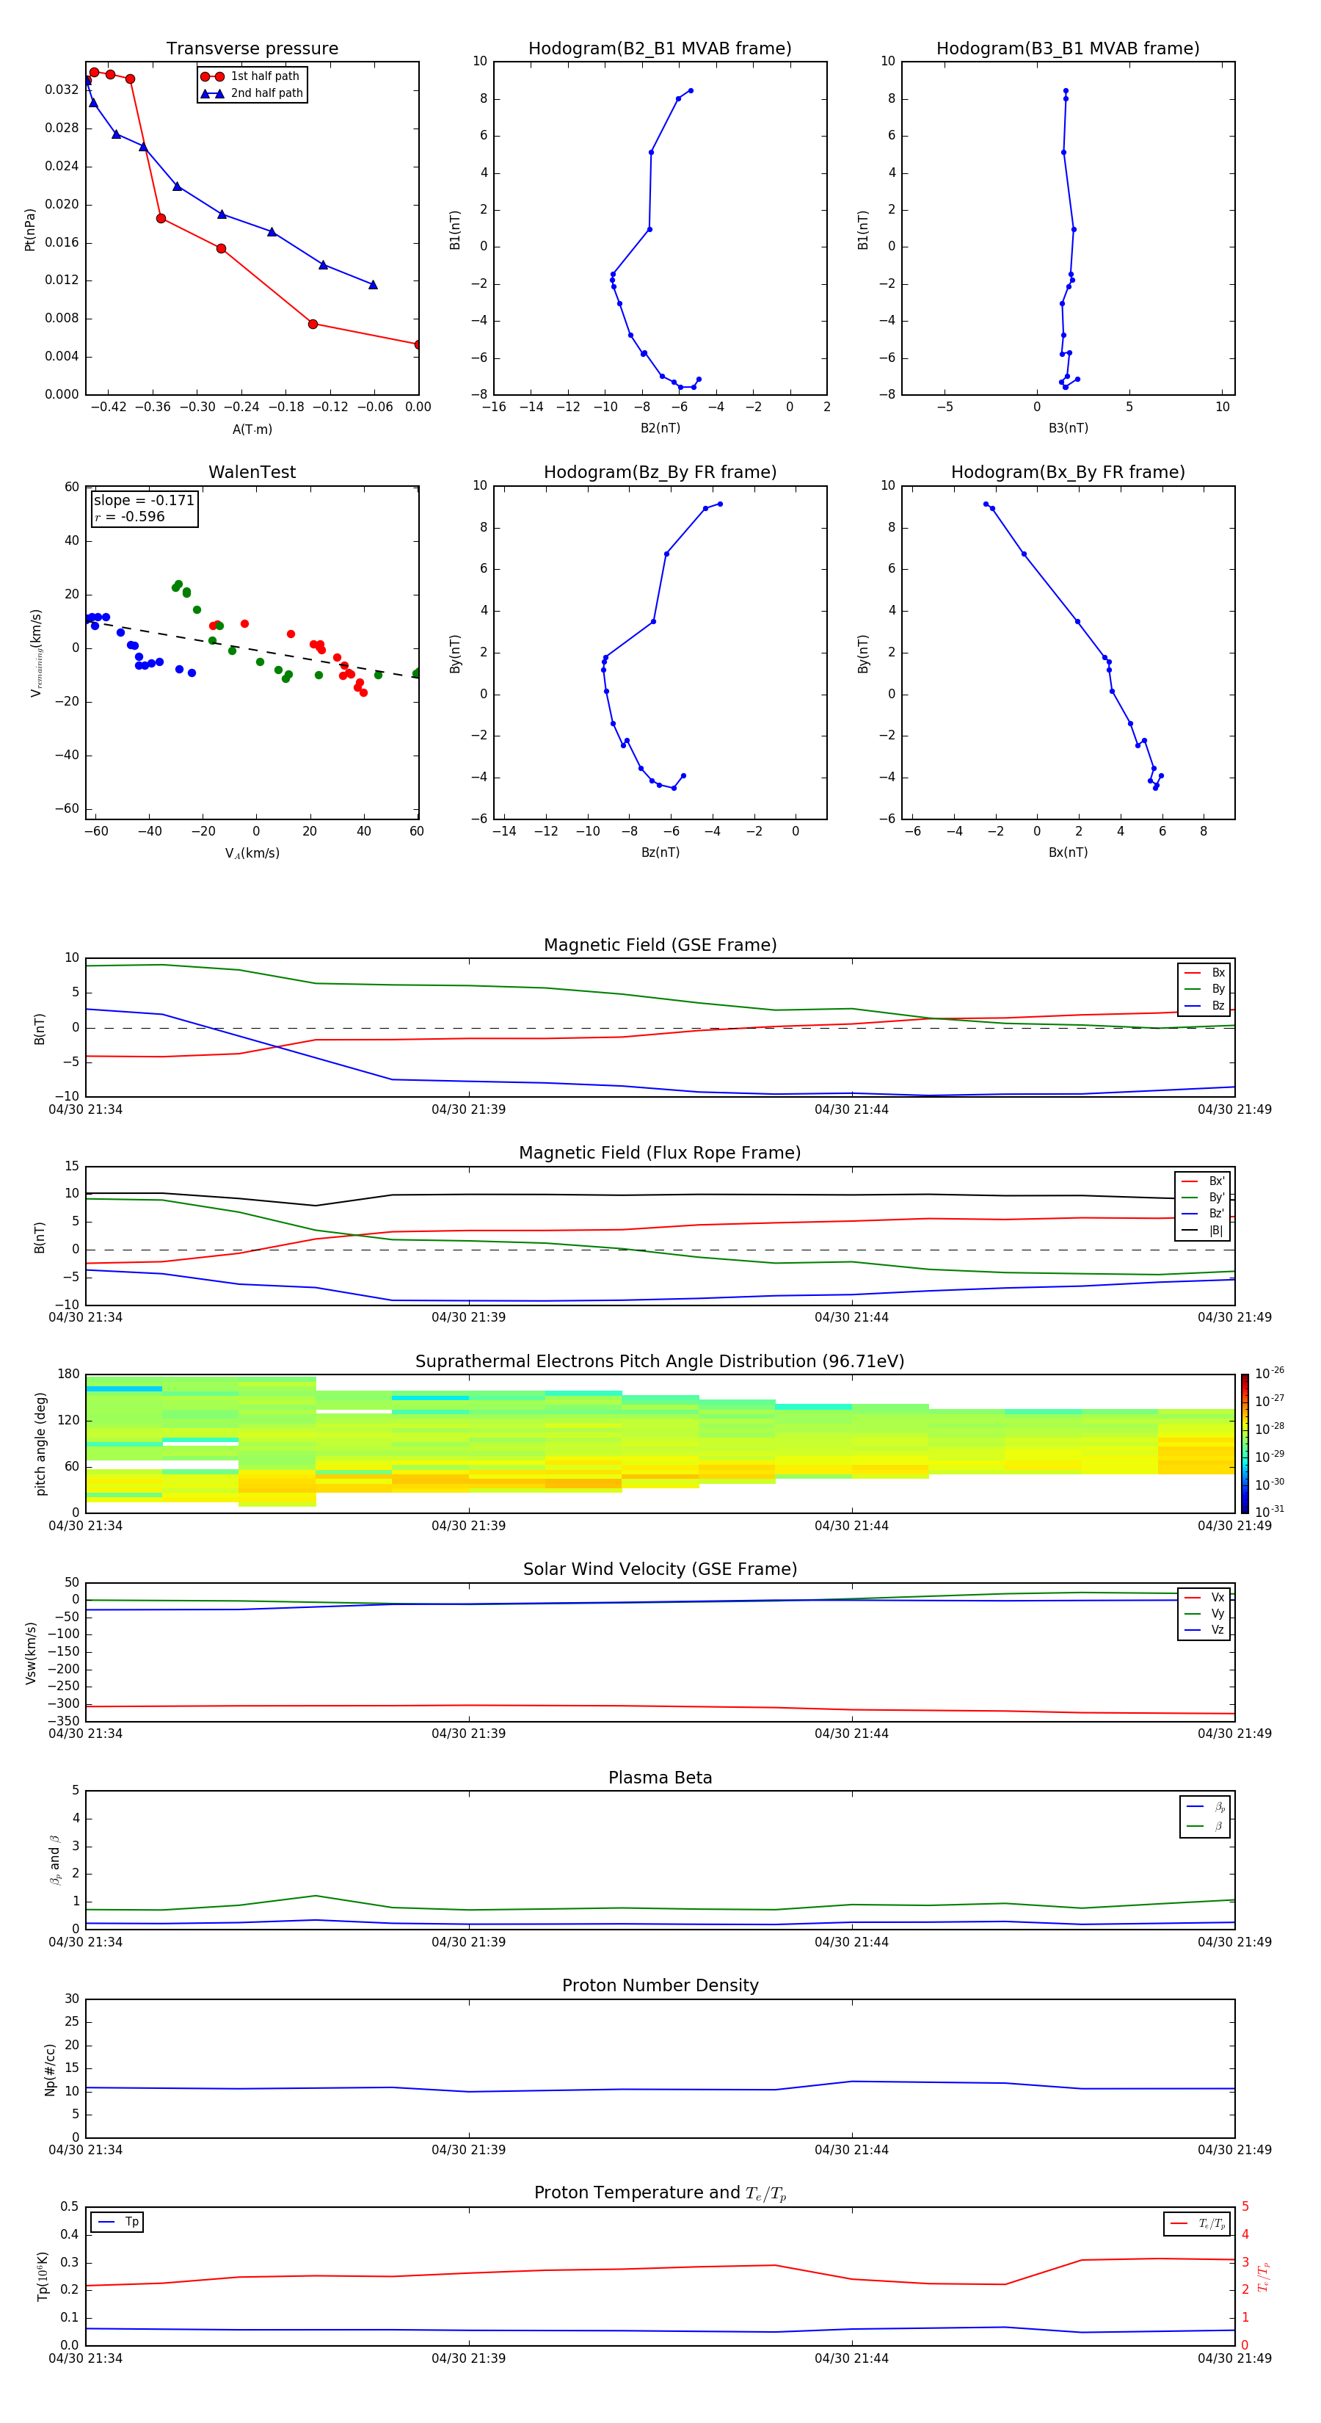This screenshot has width=1321, height=2423.
Task: Select the "r = -0.596" annotation
Action: point(130,516)
